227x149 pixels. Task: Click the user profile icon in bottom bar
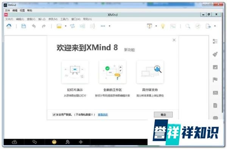pos(67,142)
